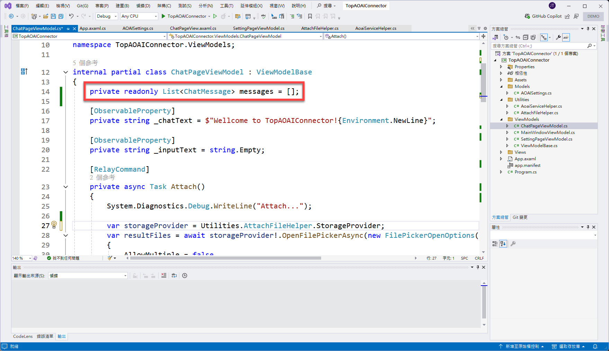Navigate backward with the toolbar back arrow
Screen dimensions: 609x351
[x=11, y=16]
